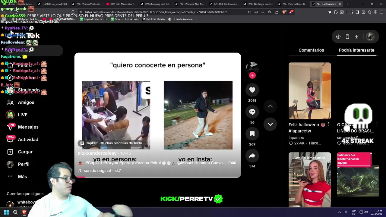The height and width of the screenshot is (217, 386).
Task: Open La Ruleta Aleatoria bookmark
Action: [180, 19]
